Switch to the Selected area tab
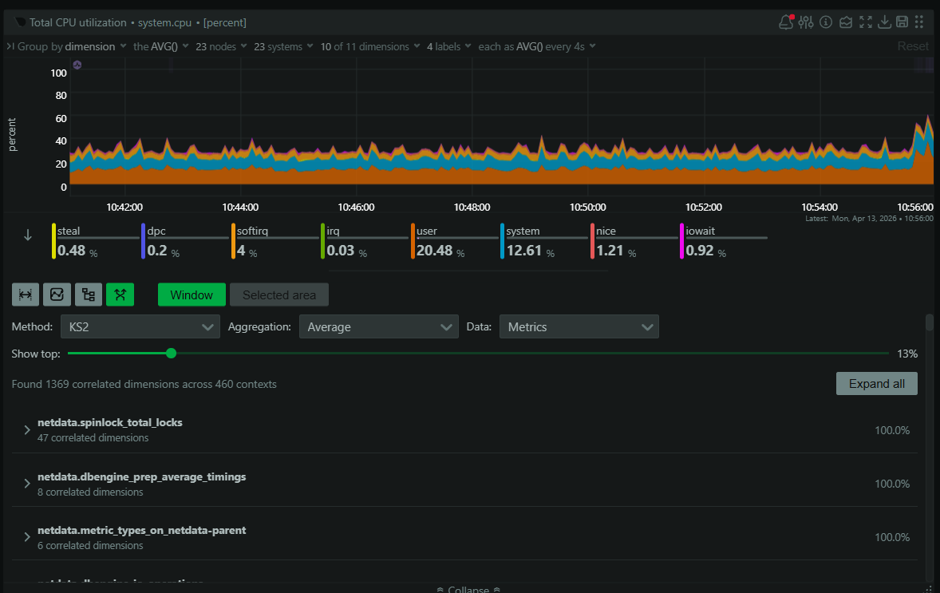 click(278, 294)
